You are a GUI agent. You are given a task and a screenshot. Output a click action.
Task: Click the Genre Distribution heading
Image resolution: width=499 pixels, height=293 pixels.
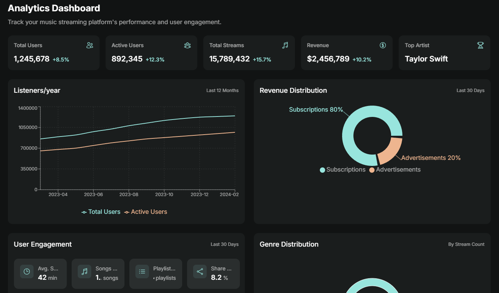coord(289,244)
